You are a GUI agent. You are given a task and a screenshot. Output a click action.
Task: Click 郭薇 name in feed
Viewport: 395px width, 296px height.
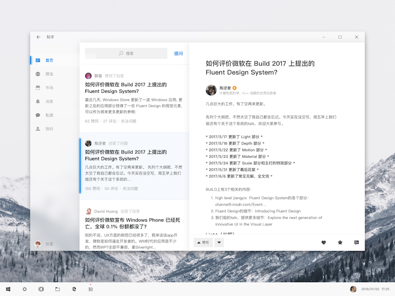point(98,76)
